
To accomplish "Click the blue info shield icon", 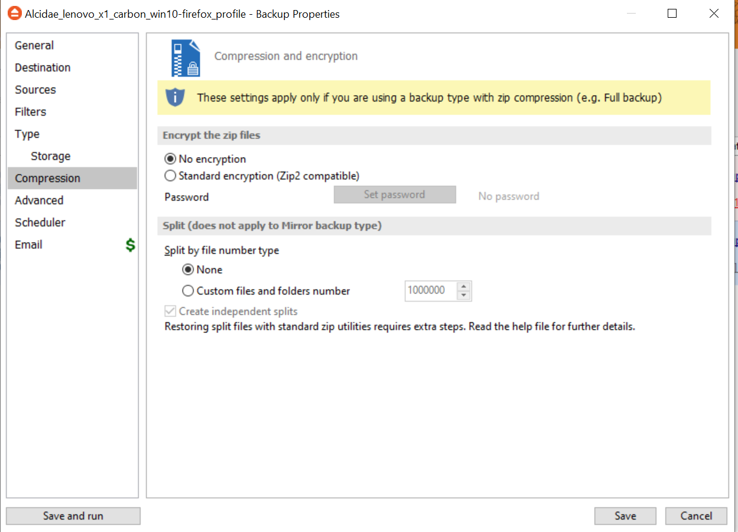I will click(175, 97).
